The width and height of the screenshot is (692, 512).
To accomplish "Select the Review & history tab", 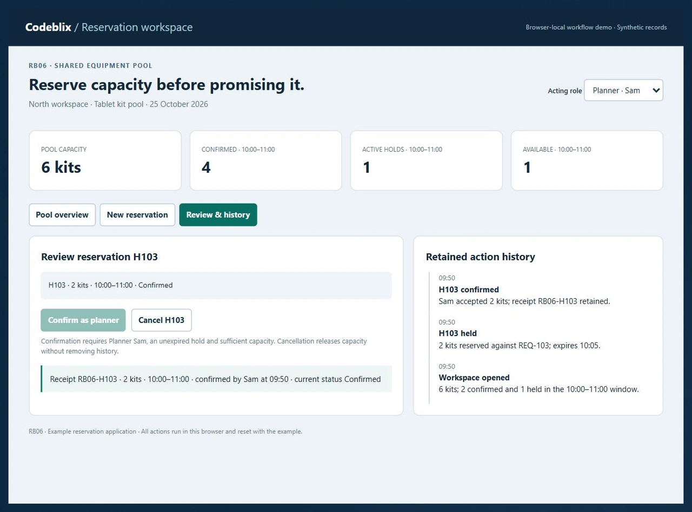I will 218,214.
